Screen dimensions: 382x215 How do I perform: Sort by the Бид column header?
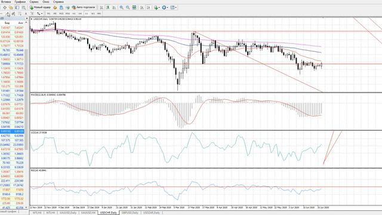[x=7, y=23]
